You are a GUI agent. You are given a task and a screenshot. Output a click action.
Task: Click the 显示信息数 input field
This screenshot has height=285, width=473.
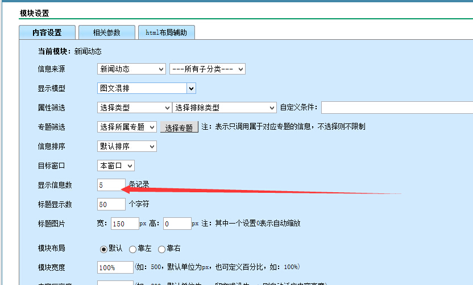pos(111,185)
